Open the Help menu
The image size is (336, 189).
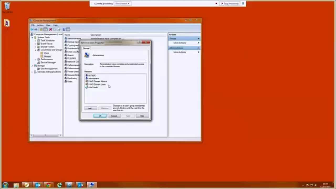[x=55, y=25]
